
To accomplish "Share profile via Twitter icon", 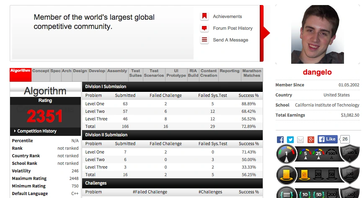I will point(290,140).
